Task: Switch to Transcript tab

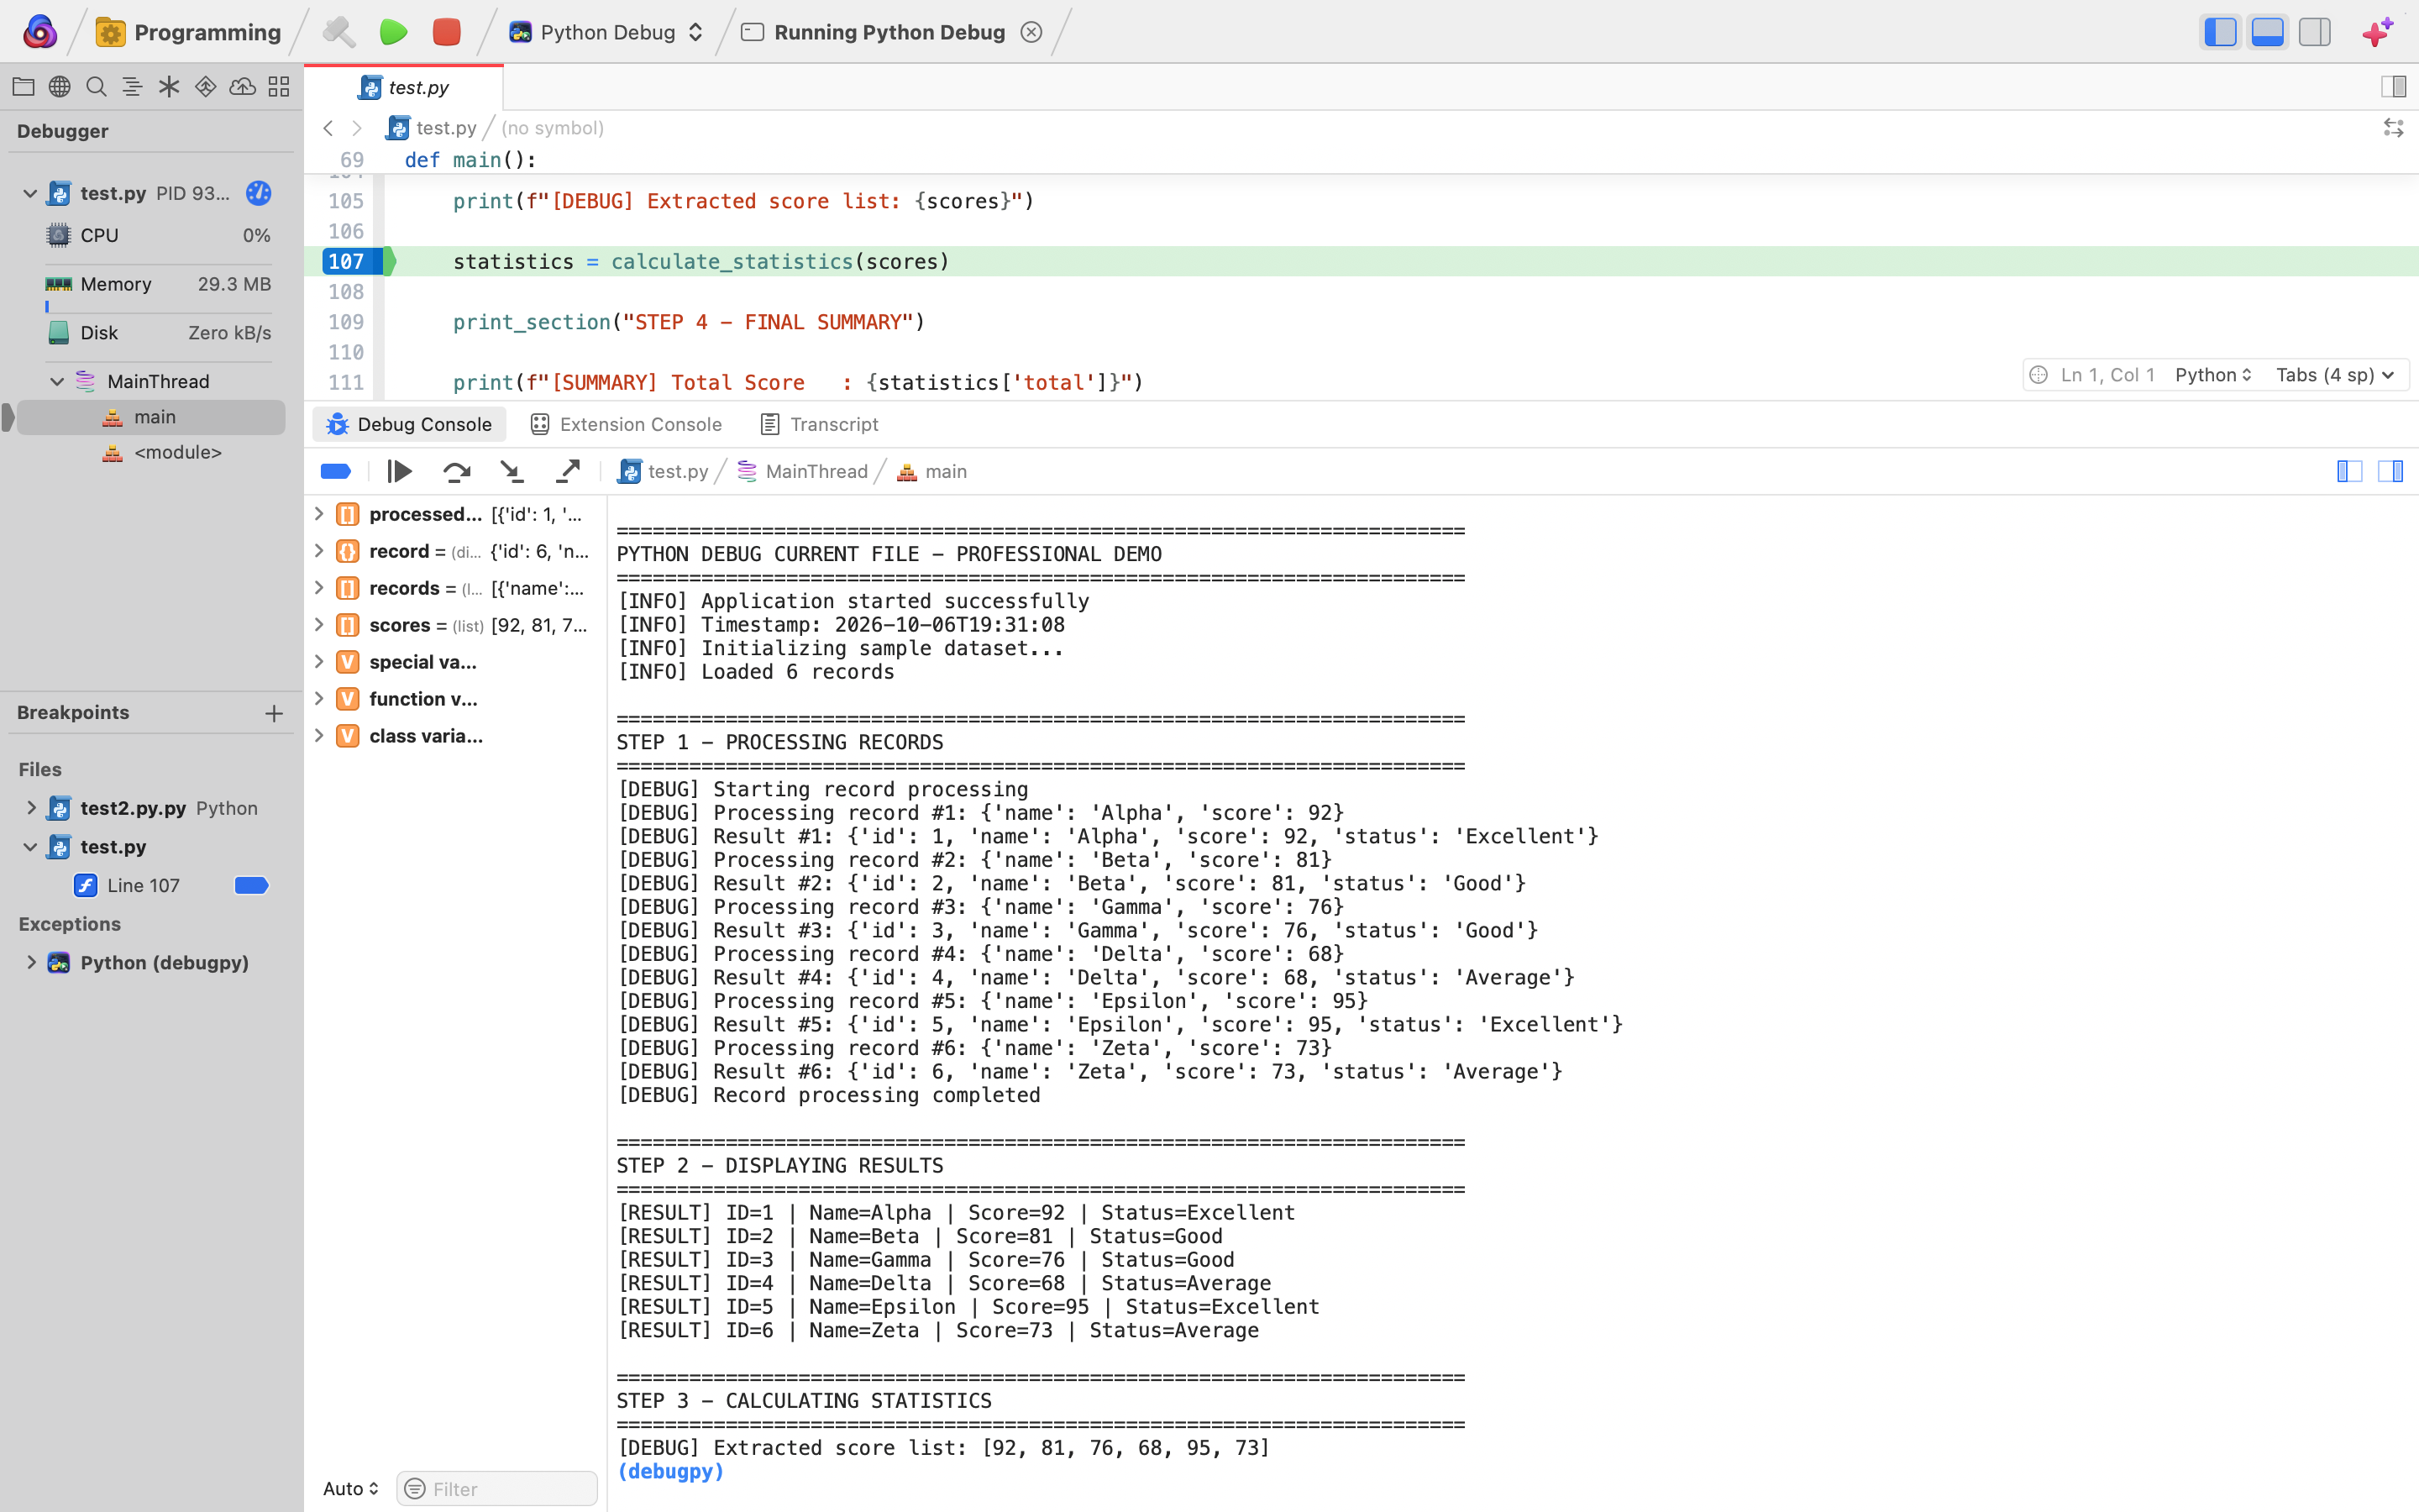Action: pos(820,424)
